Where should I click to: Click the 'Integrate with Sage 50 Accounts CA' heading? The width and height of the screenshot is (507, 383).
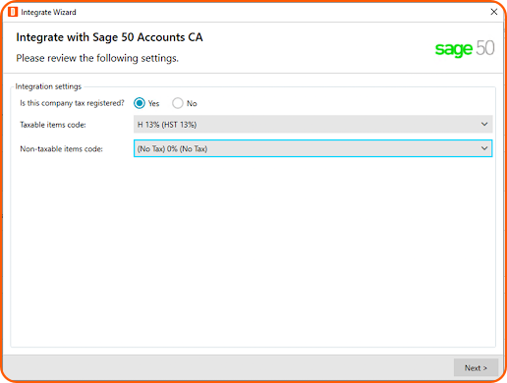(109, 37)
